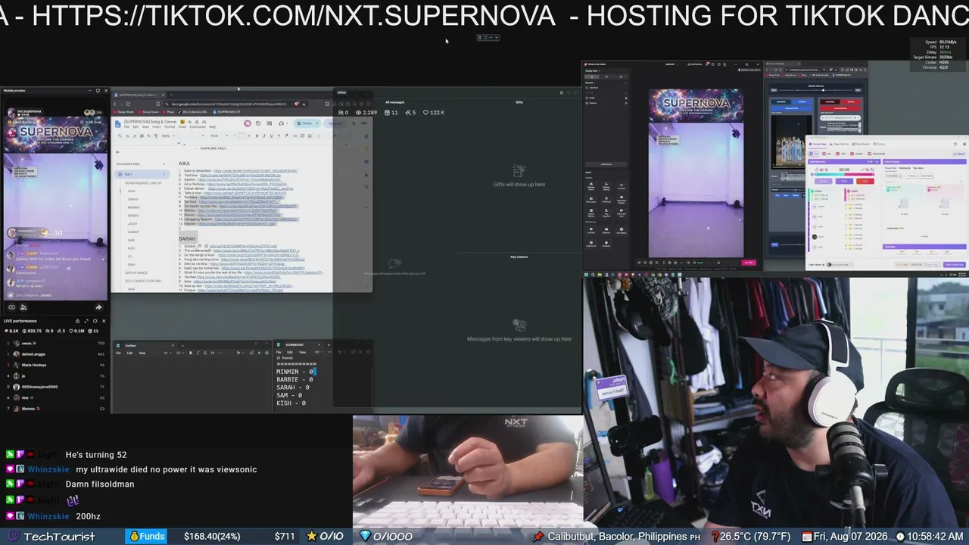This screenshot has height=545, width=969.
Task: Change text color in Google Docs
Action: click(277, 135)
